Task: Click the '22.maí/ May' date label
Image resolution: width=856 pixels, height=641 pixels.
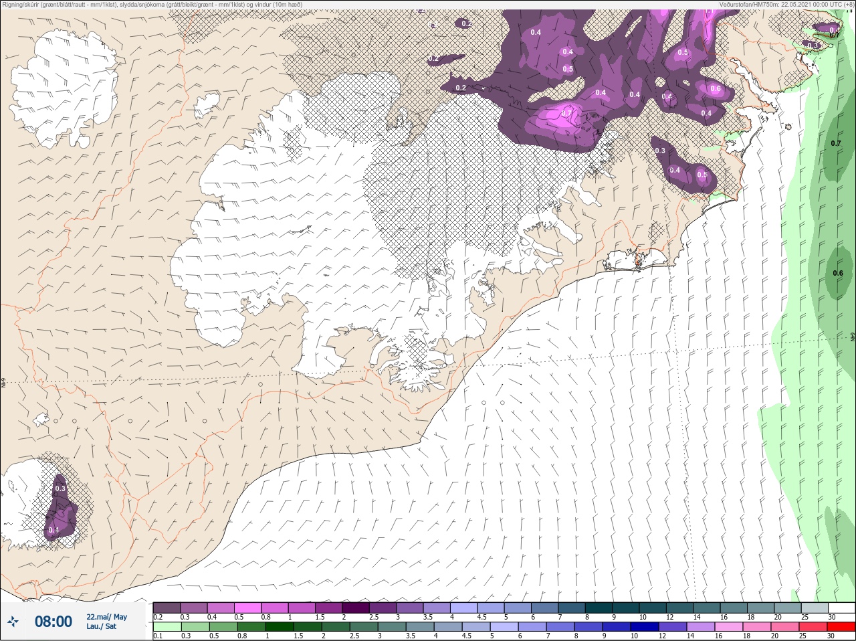Action: [106, 617]
